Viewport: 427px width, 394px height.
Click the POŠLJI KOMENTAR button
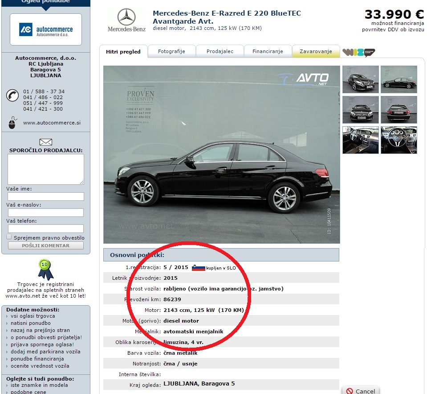tap(46, 245)
